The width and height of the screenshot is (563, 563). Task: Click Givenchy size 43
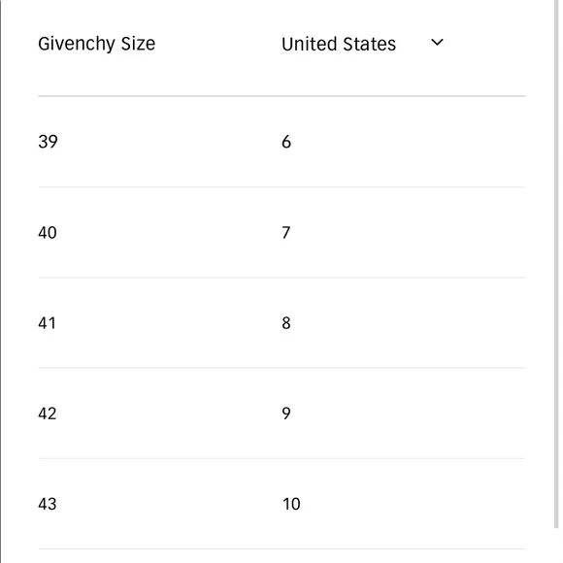[x=47, y=504]
